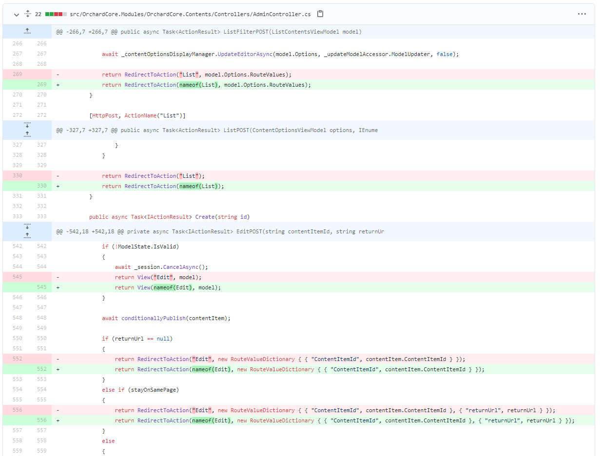Open the AdminController.cs file path link

click(x=190, y=15)
